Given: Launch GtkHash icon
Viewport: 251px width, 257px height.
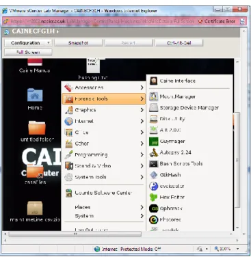Looking at the screenshot, I should [x=154, y=175].
